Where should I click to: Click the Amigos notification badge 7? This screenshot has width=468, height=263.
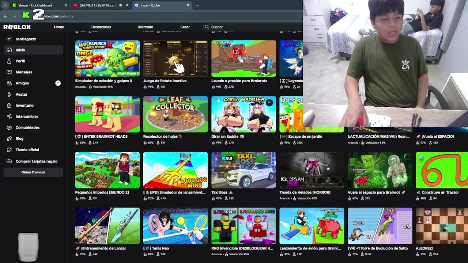(58, 83)
